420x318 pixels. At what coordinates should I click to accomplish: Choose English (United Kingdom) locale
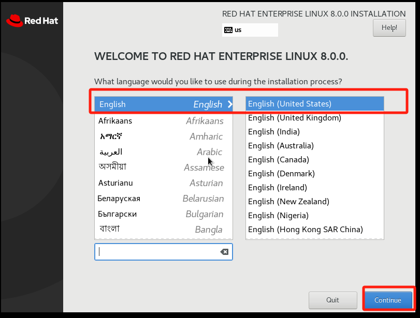(315, 118)
